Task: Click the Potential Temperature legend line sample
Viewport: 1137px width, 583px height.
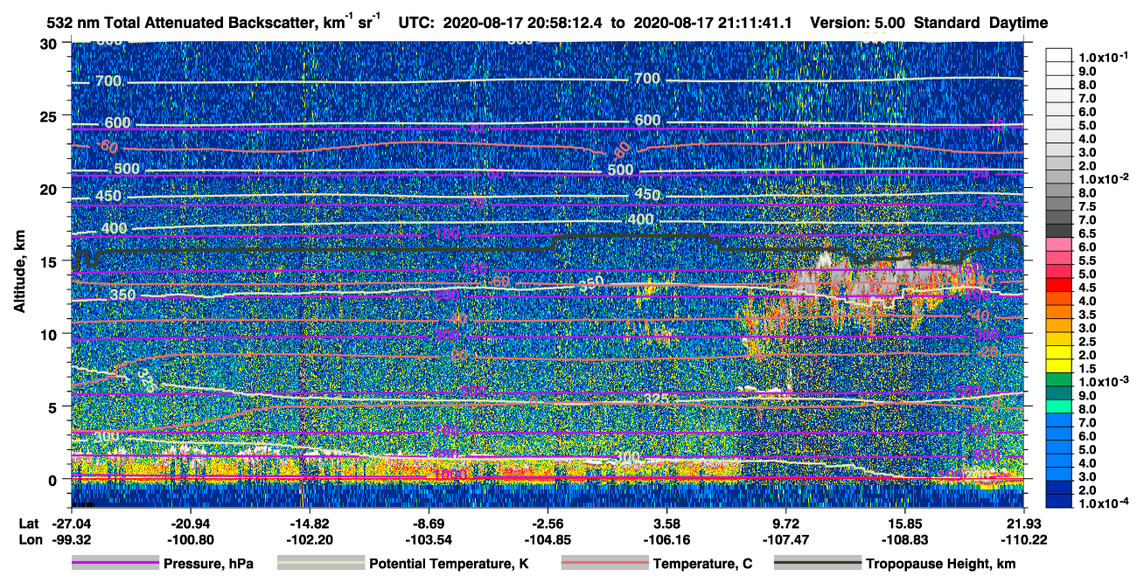Action: (x=321, y=564)
